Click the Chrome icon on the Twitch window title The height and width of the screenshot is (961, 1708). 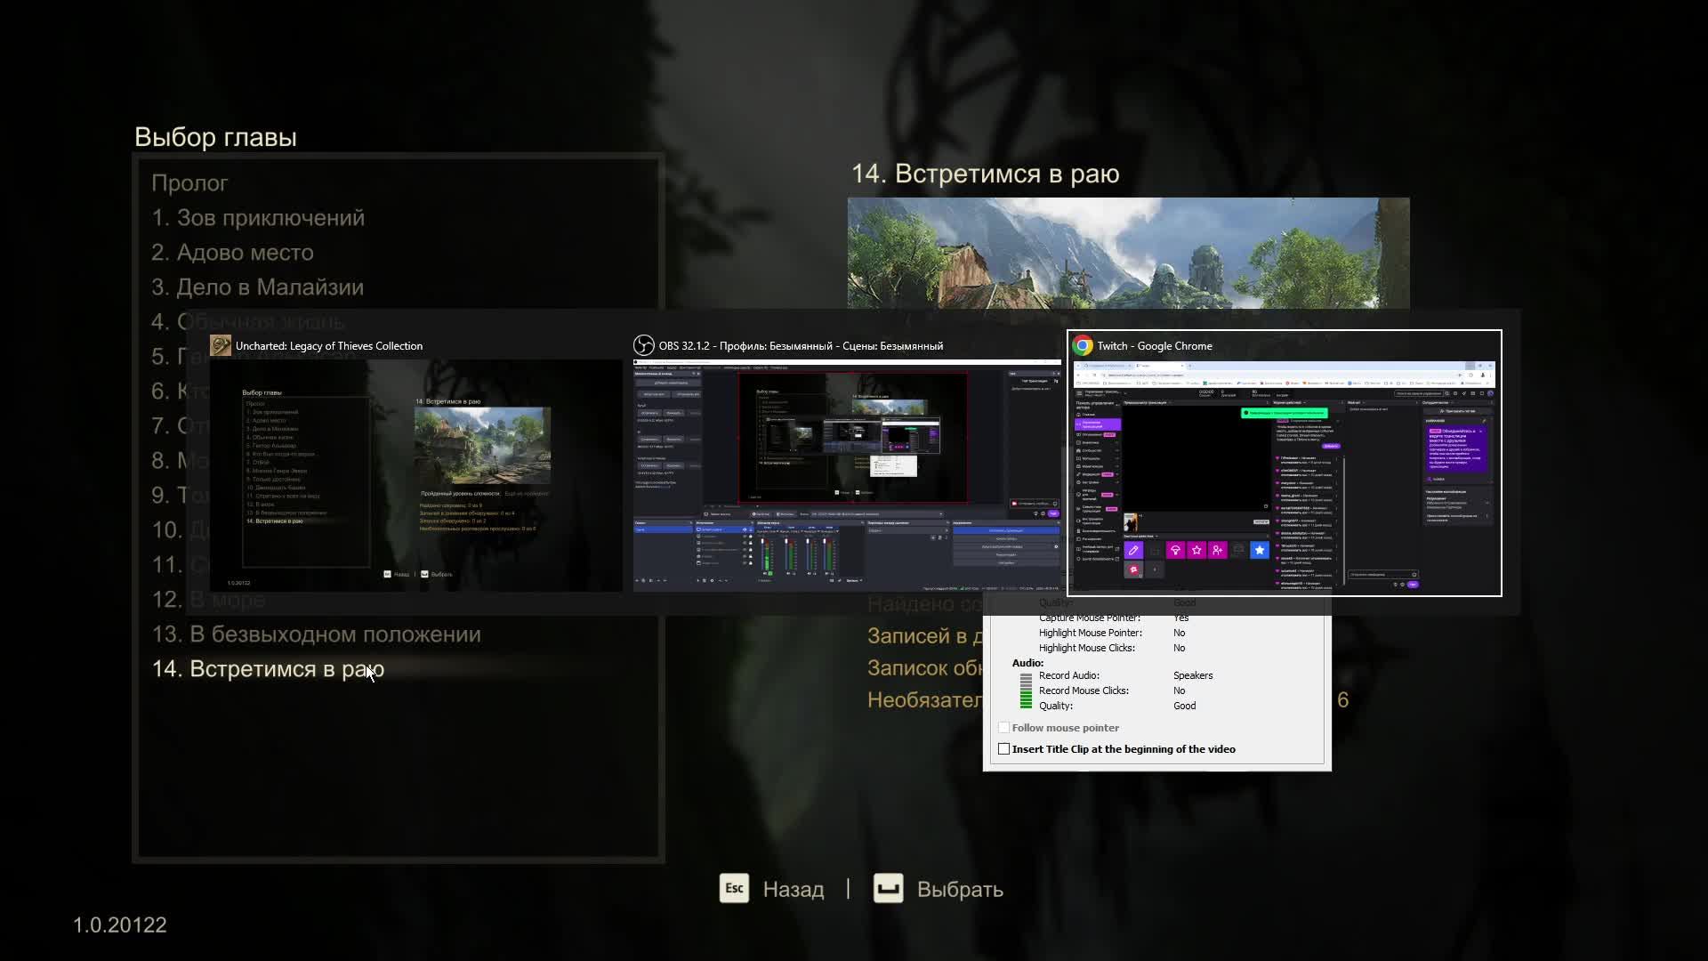1082,345
